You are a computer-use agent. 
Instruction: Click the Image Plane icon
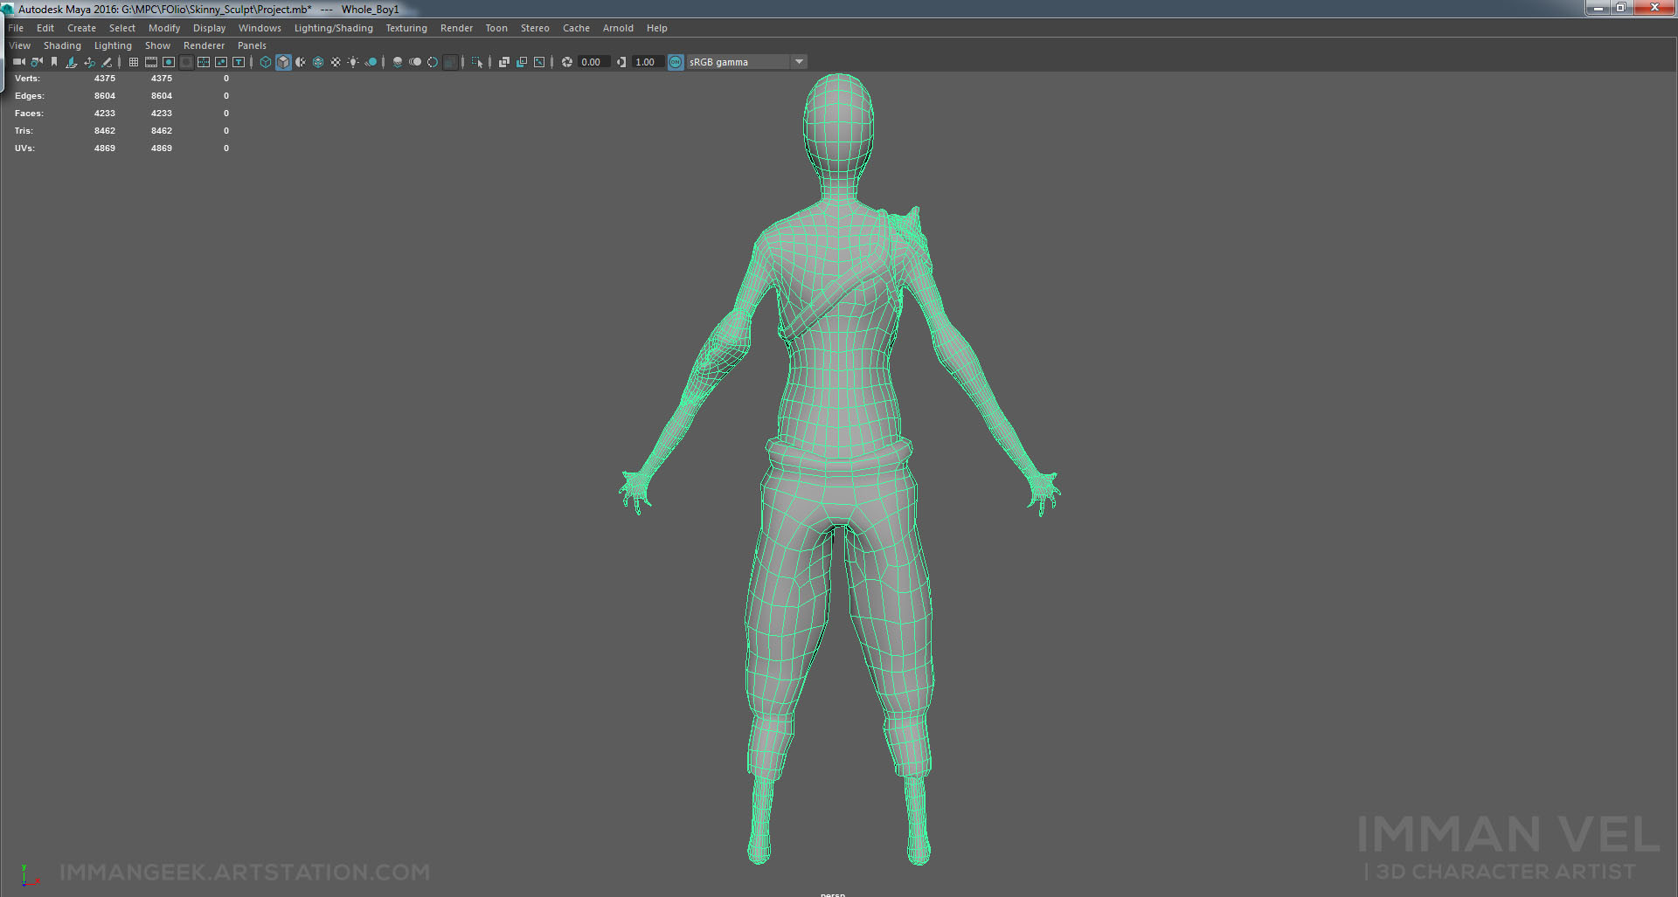click(72, 62)
